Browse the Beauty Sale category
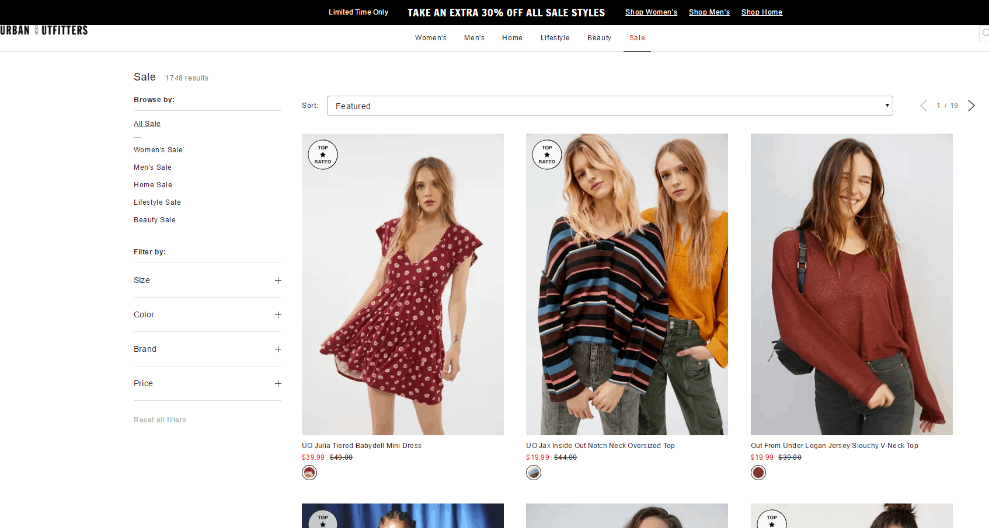Screen dimensions: 989x528 [x=155, y=220]
